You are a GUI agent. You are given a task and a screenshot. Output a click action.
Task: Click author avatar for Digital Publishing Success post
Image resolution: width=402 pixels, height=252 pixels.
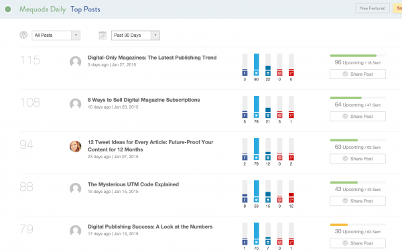[75, 231]
